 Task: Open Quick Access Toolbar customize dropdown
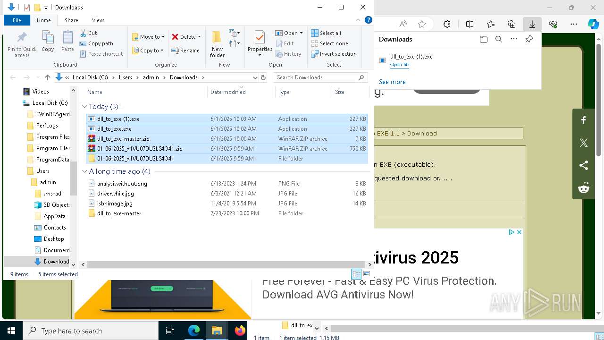(46, 8)
